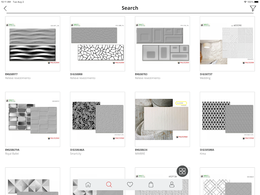This screenshot has height=195, width=260.
Task: Open the filter funnel icon
Action: (253, 8)
